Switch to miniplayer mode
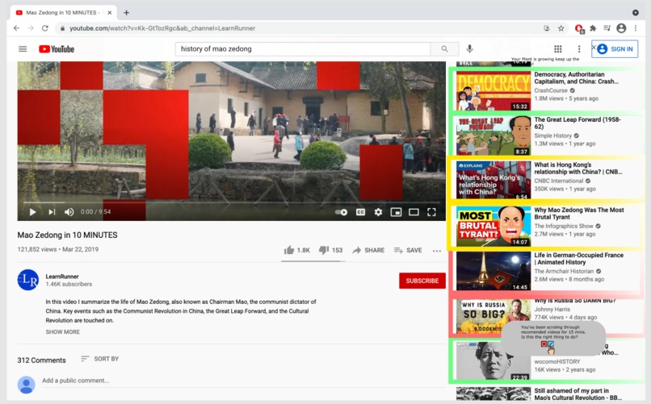Screen dimensions: 651x404 tap(396, 212)
